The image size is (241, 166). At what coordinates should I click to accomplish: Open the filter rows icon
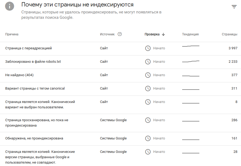tap(234, 7)
